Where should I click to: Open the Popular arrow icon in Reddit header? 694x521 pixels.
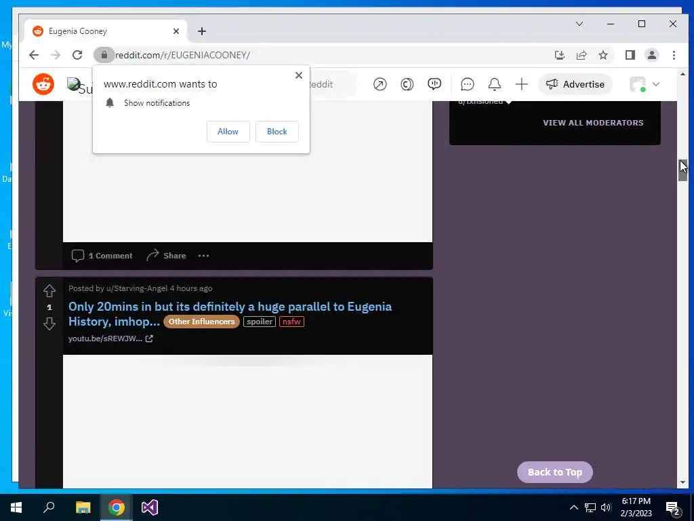[380, 84]
